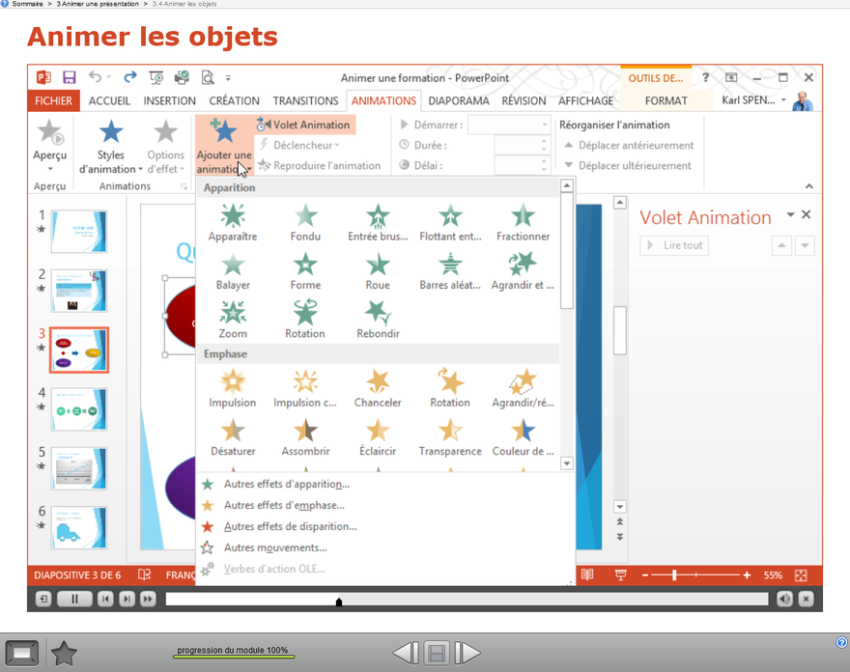Click the Zoom entrance animation
This screenshot has height=672, width=850.
(x=233, y=318)
